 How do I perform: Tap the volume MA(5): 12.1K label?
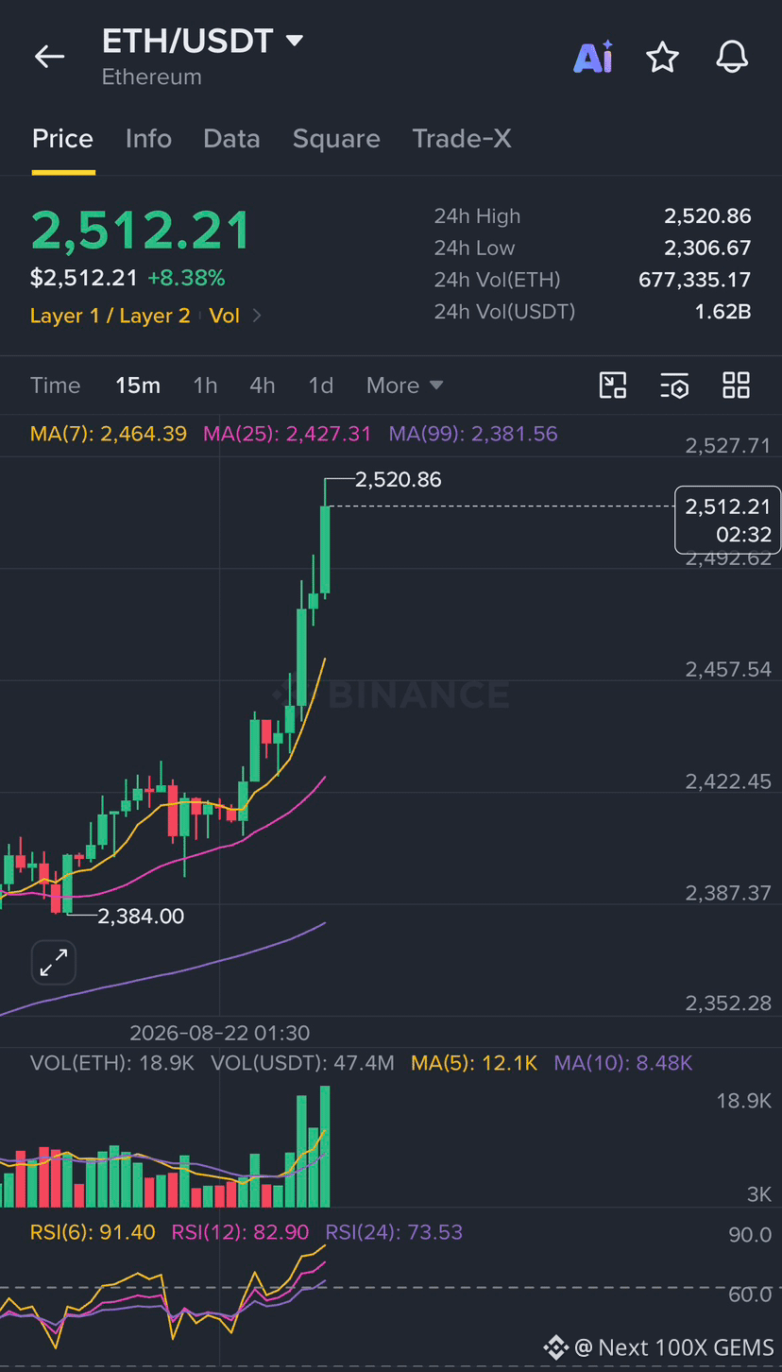pos(474,1063)
